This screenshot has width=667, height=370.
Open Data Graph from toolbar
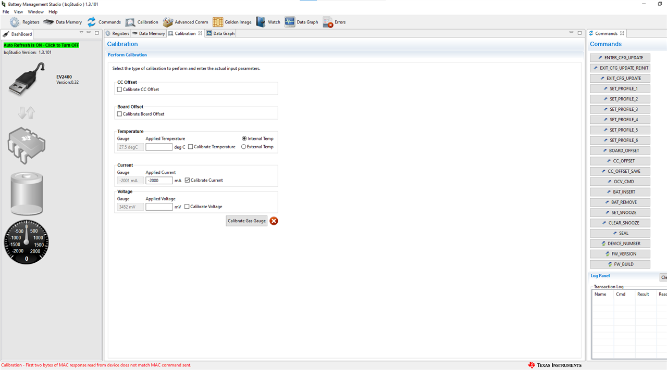pos(301,22)
